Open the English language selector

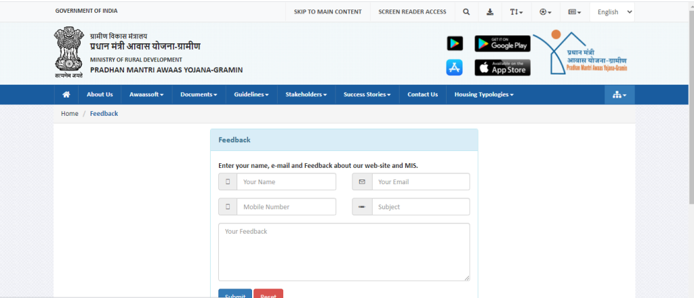pos(612,12)
